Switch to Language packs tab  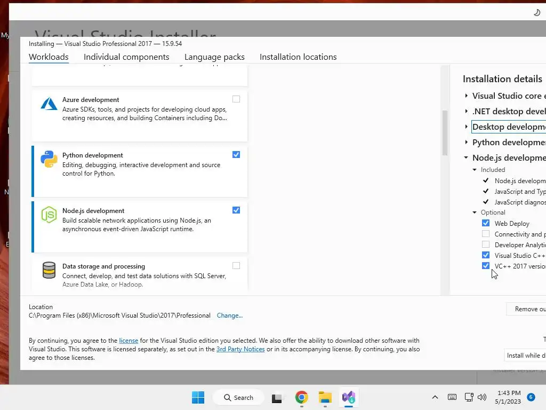tap(214, 57)
